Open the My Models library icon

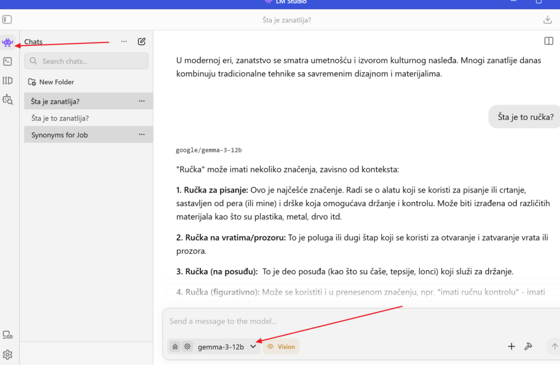tap(8, 81)
